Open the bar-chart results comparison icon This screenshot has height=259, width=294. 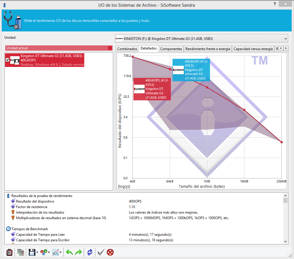coord(21,252)
